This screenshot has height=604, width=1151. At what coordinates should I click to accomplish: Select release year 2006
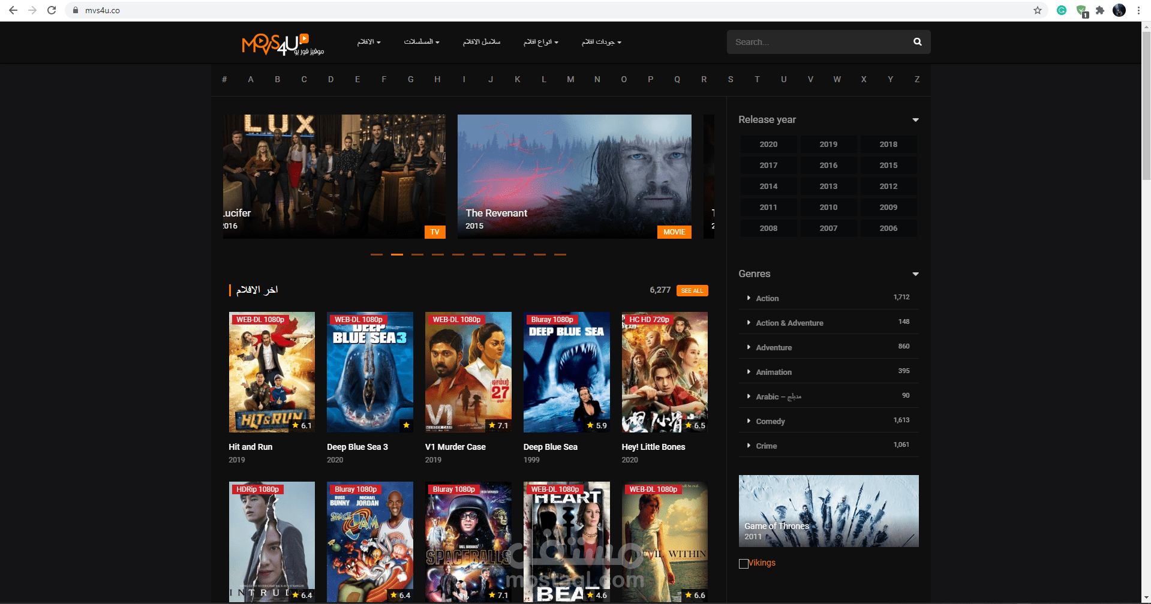(x=888, y=229)
